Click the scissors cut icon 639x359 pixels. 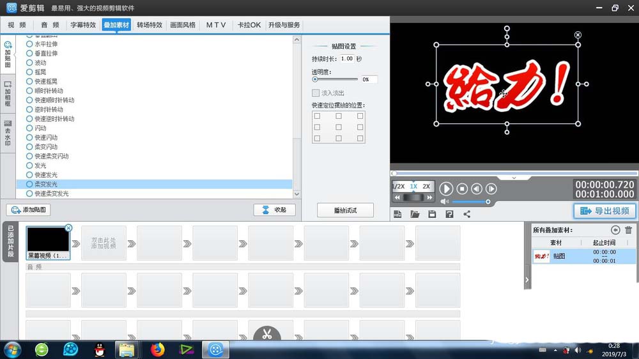point(267,333)
